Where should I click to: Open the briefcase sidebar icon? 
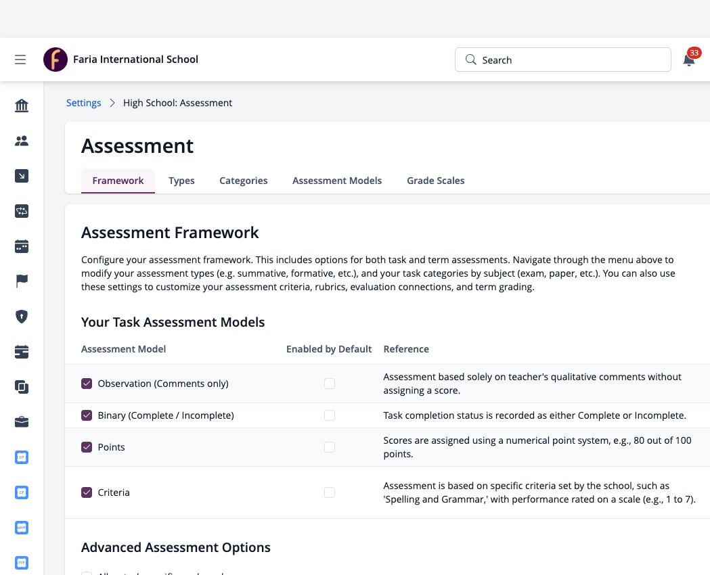pyautogui.click(x=22, y=422)
